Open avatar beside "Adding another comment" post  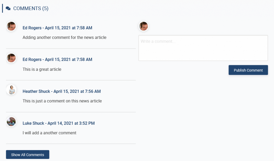coord(11,26)
